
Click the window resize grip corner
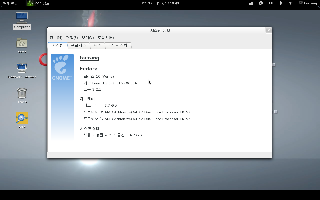click(270, 156)
